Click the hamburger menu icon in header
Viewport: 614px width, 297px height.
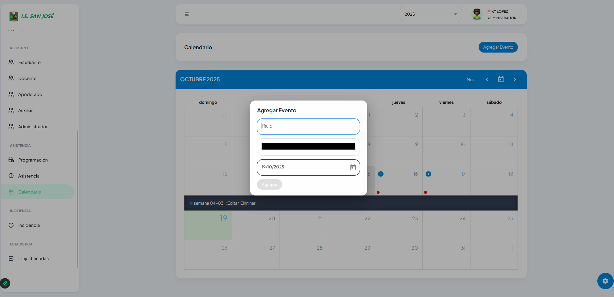[187, 14]
